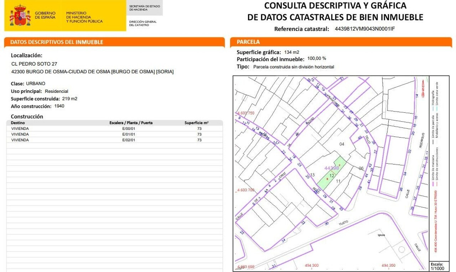Image resolution: width=456 pixels, height=272 pixels.
Task: Click parcel label '11' on the map
Action: [338, 181]
